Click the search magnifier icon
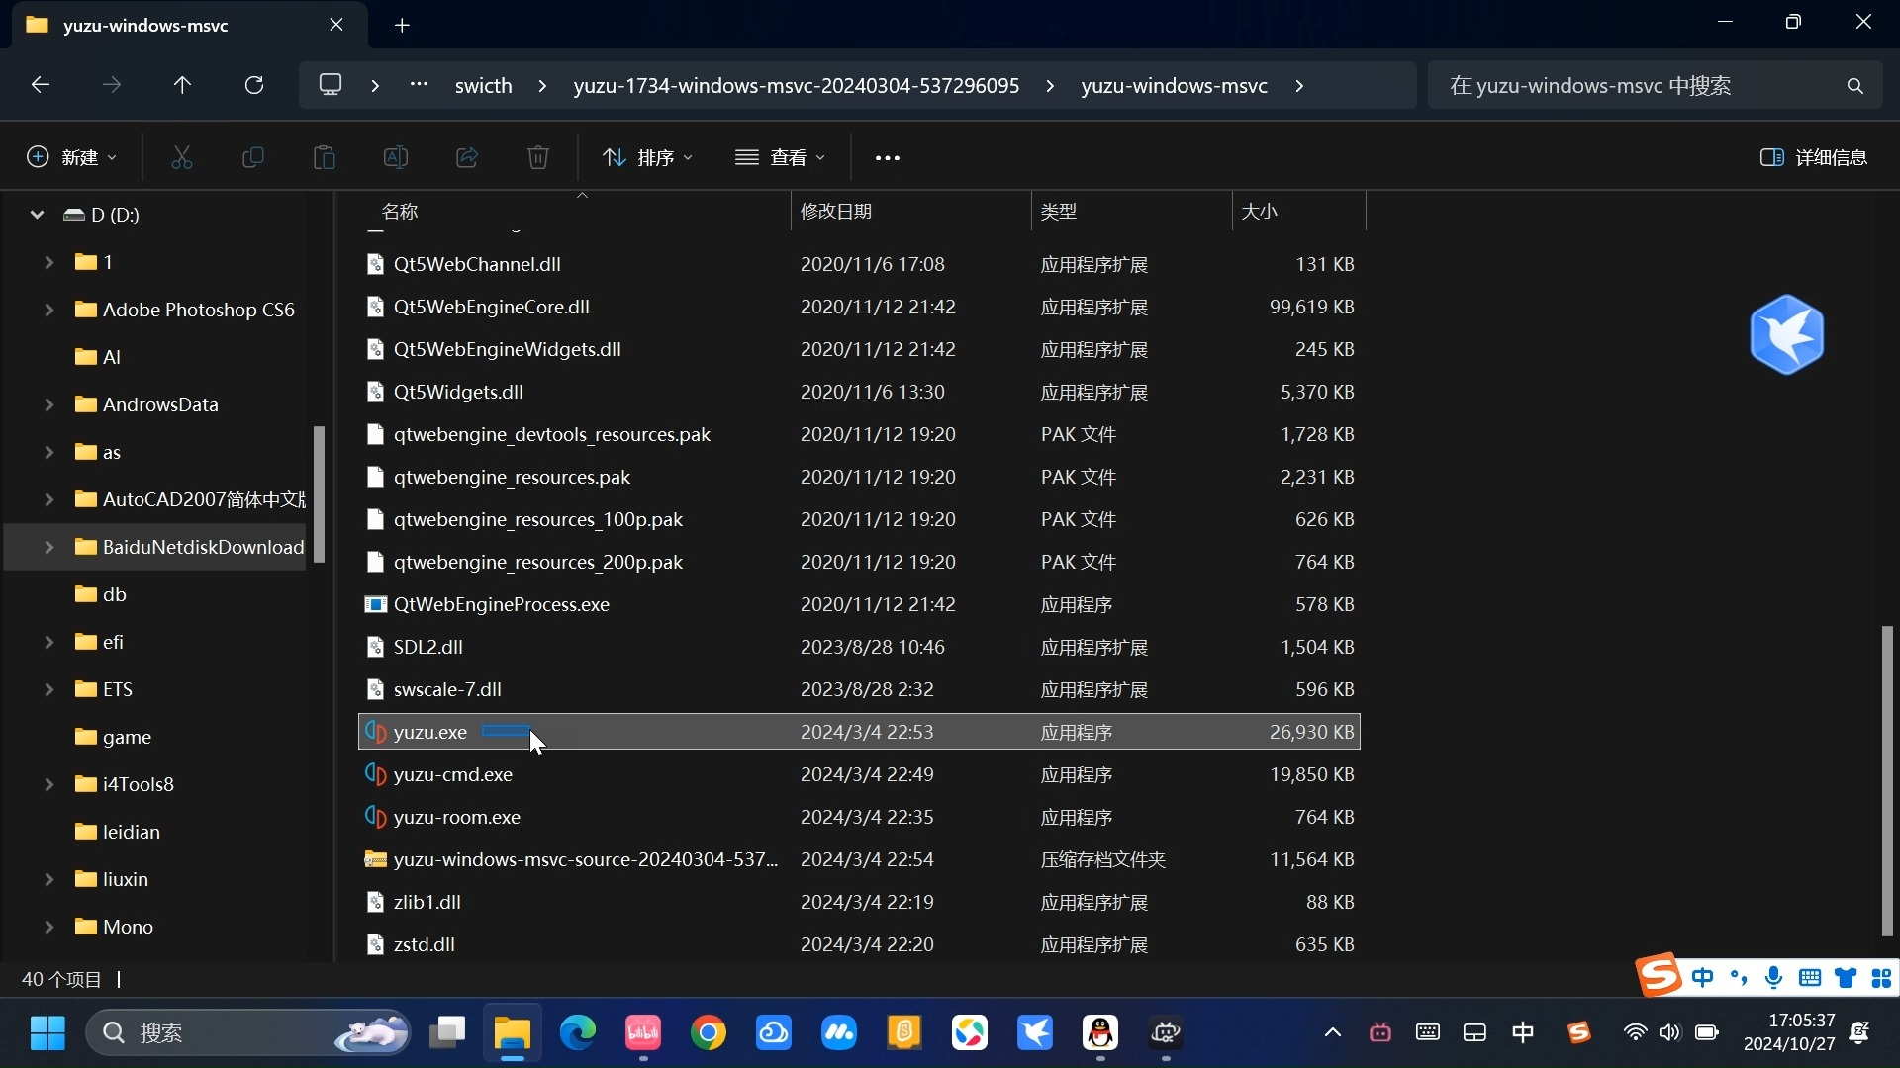This screenshot has width=1900, height=1068. click(1855, 86)
